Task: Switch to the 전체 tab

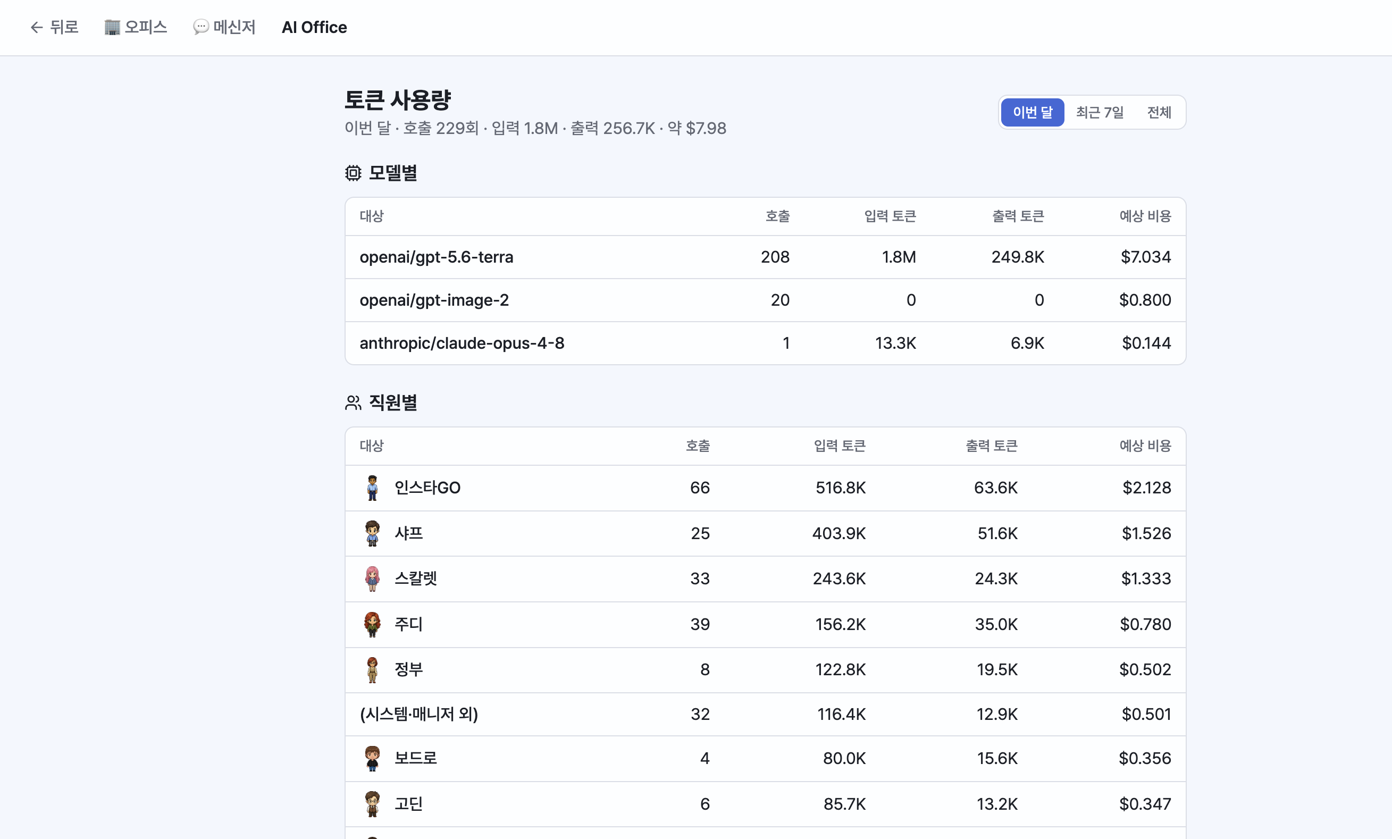Action: (x=1159, y=112)
